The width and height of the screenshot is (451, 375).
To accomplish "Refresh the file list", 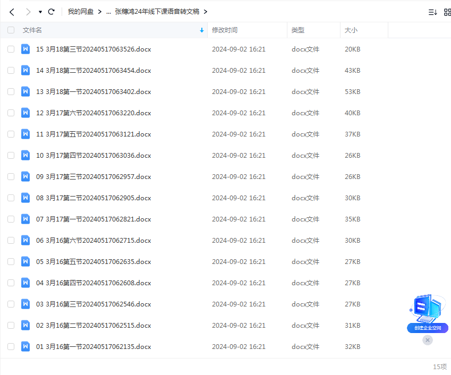I will click(x=52, y=12).
